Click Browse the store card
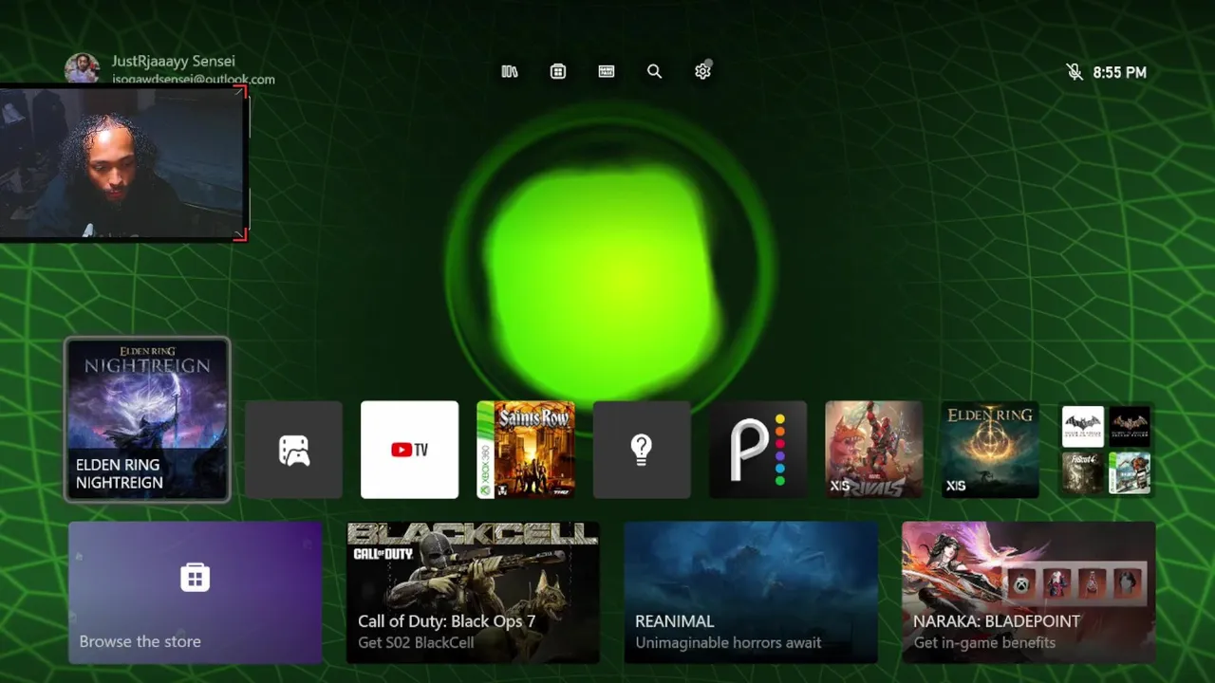The width and height of the screenshot is (1215, 683). point(196,592)
